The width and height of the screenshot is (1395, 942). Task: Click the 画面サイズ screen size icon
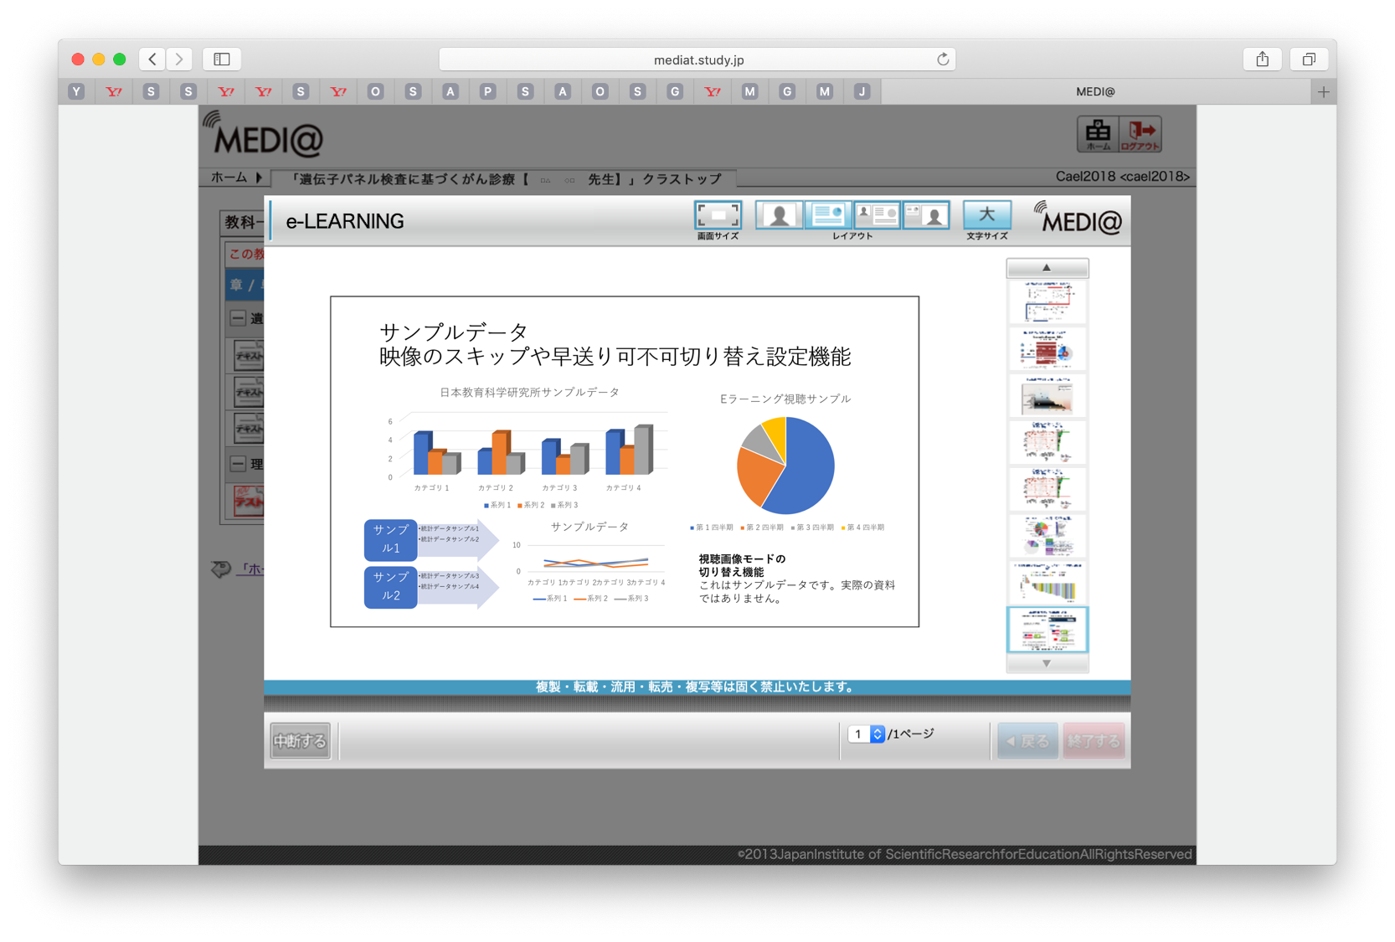(x=718, y=216)
